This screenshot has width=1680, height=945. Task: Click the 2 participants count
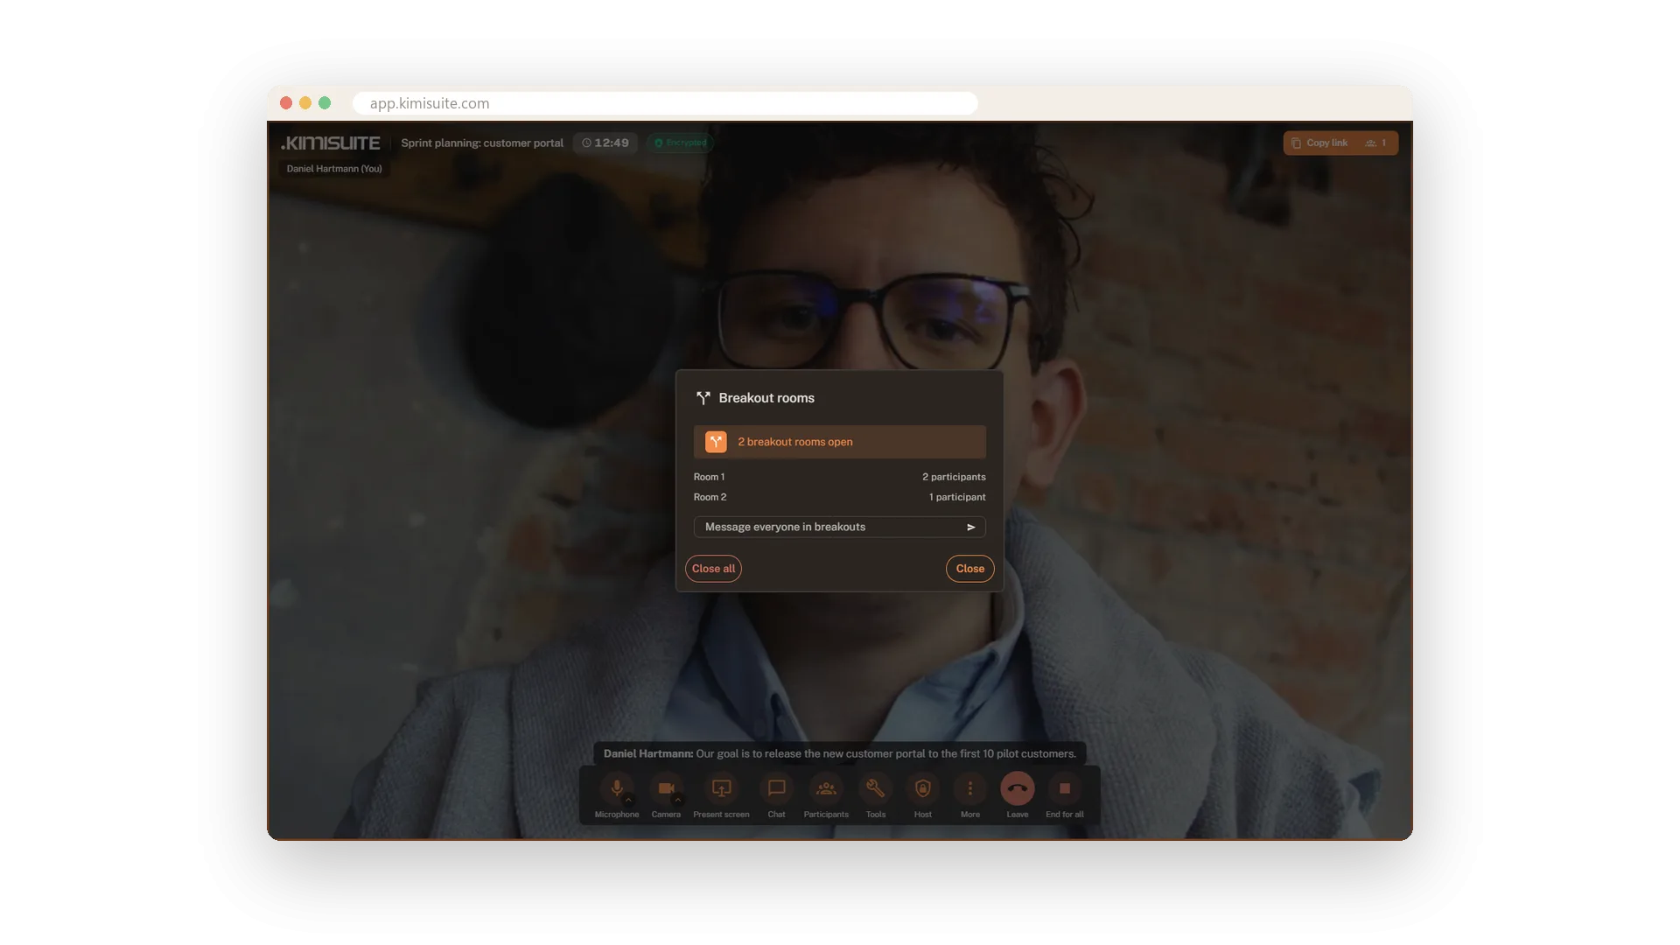954,477
